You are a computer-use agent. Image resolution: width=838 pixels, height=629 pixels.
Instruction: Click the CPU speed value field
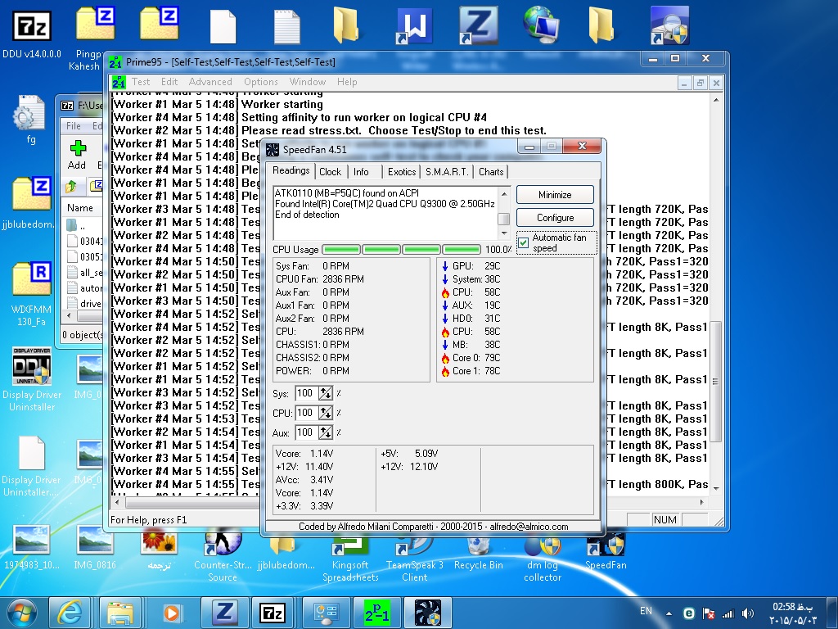tap(307, 413)
